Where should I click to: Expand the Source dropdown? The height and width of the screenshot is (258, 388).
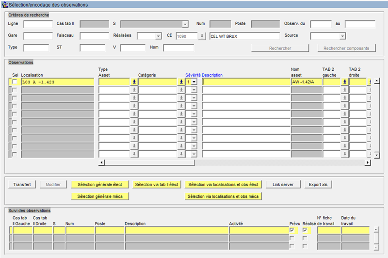click(x=342, y=36)
